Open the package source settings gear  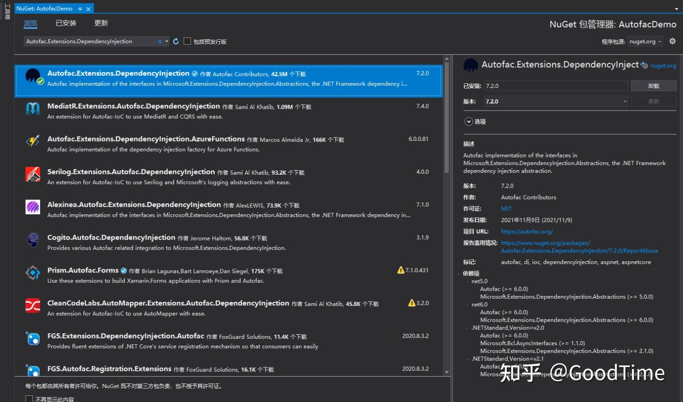click(x=672, y=41)
